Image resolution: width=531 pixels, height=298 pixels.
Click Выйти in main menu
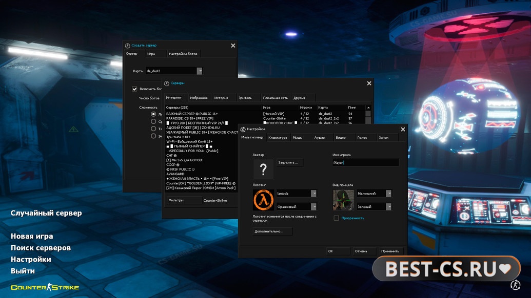pos(23,271)
